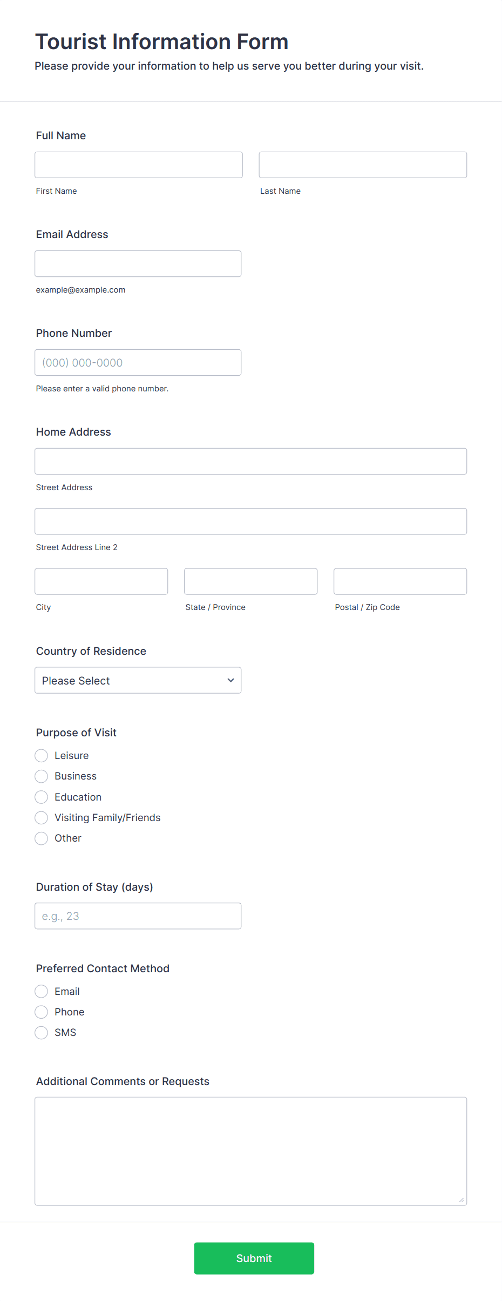
Task: Select SMS contact method
Action: click(42, 1032)
